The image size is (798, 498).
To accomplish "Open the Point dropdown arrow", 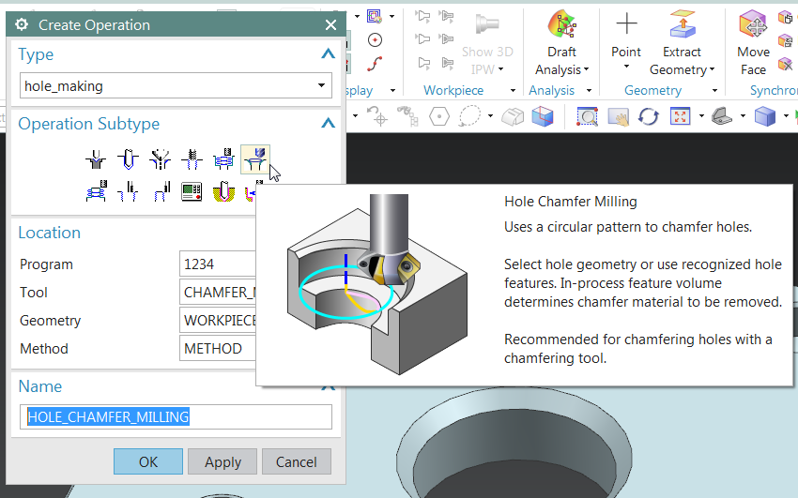I will click(626, 67).
